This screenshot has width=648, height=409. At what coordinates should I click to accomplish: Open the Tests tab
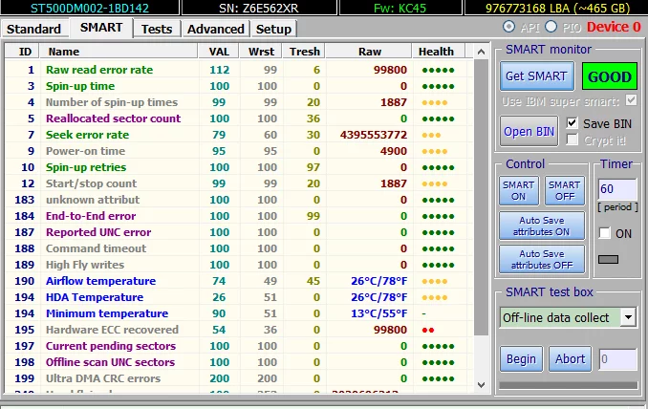coord(157,29)
